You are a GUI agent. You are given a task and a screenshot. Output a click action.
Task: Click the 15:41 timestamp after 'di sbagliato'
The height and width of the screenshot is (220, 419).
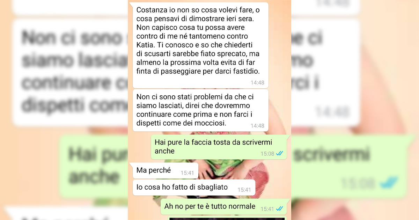tap(244, 190)
